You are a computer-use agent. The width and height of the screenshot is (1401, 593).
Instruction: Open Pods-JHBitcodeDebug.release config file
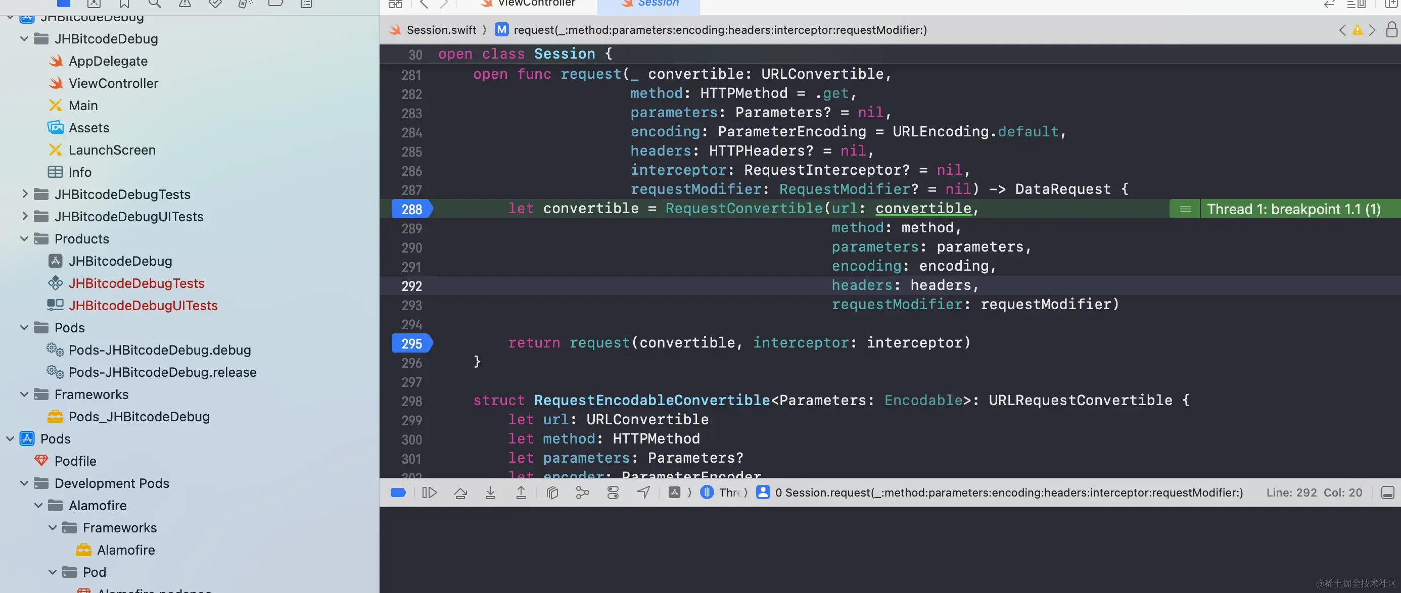(162, 372)
